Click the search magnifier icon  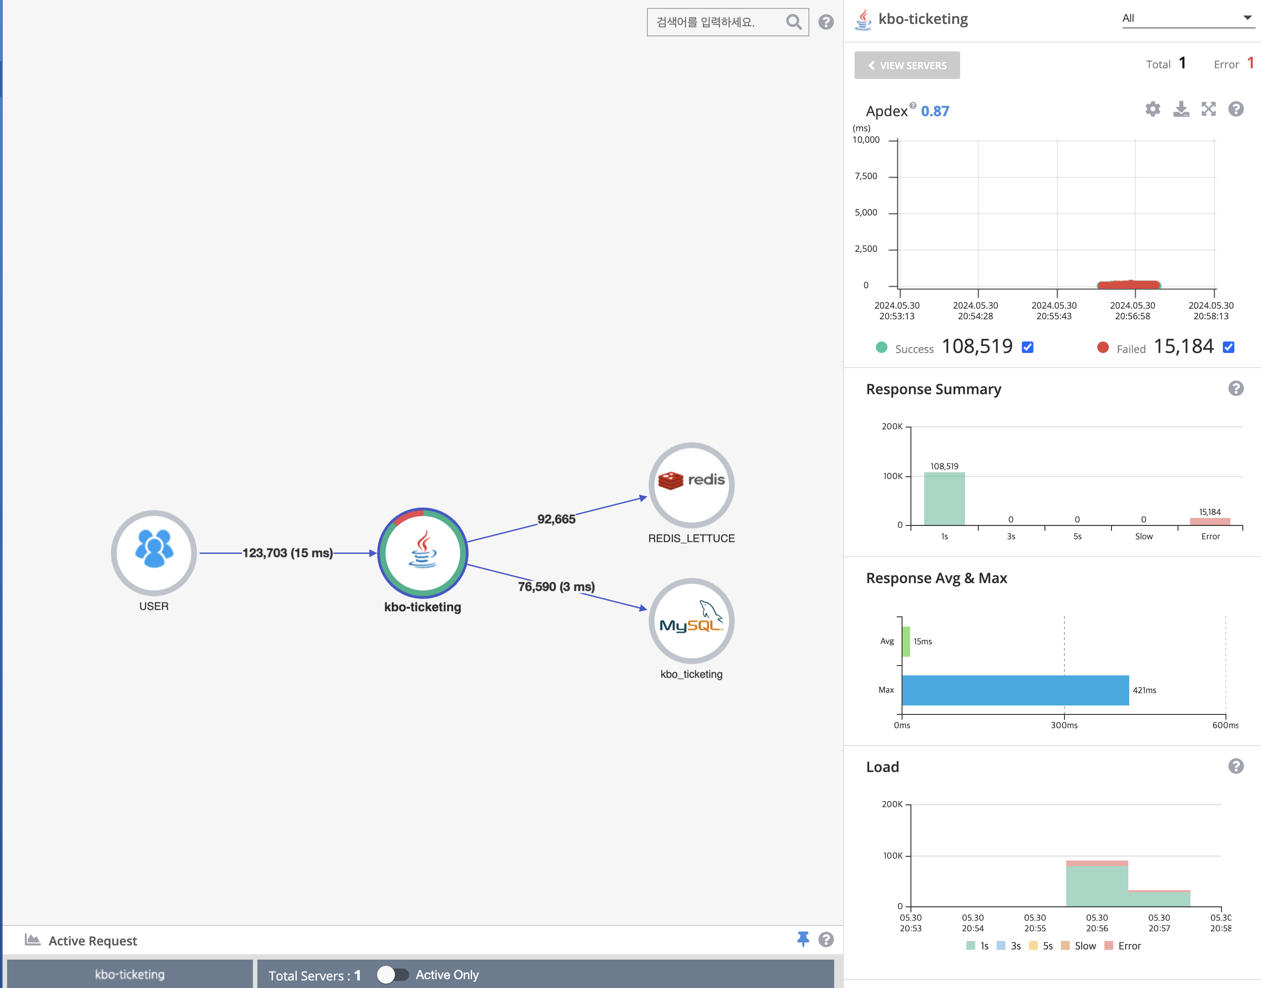[793, 23]
